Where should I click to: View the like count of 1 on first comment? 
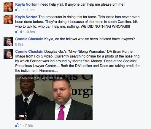[21, 10]
